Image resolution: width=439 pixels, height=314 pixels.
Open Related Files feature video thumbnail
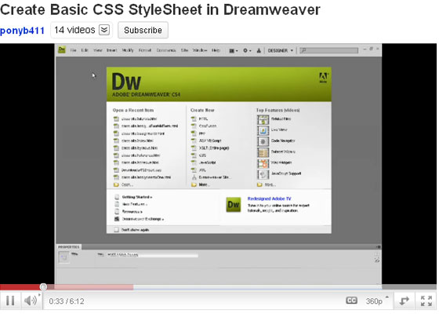[263, 119]
